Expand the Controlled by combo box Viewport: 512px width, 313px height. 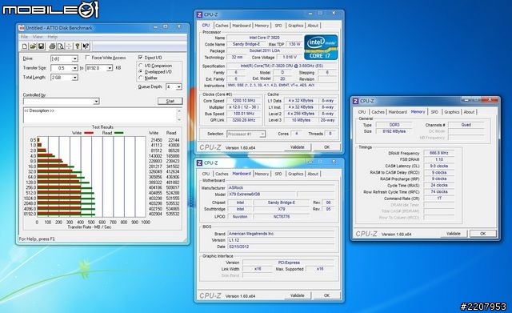click(96, 102)
